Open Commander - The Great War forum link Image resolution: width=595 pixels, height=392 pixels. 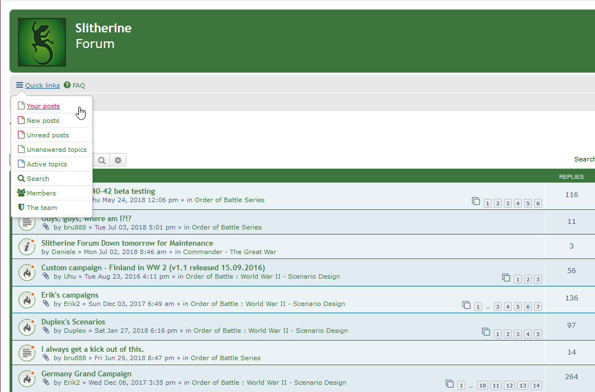[230, 252]
